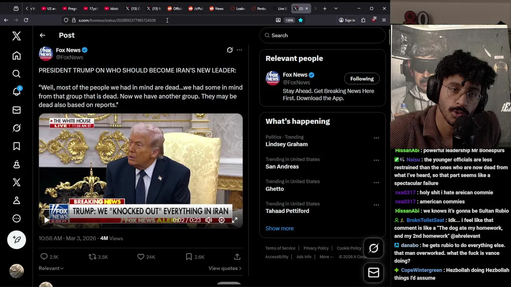Open Communities icon in sidebar
Image resolution: width=511 pixels, height=287 pixels.
[16, 164]
